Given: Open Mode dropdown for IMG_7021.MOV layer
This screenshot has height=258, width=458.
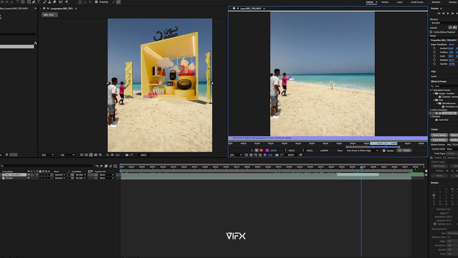Looking at the screenshot, I should tap(60, 175).
